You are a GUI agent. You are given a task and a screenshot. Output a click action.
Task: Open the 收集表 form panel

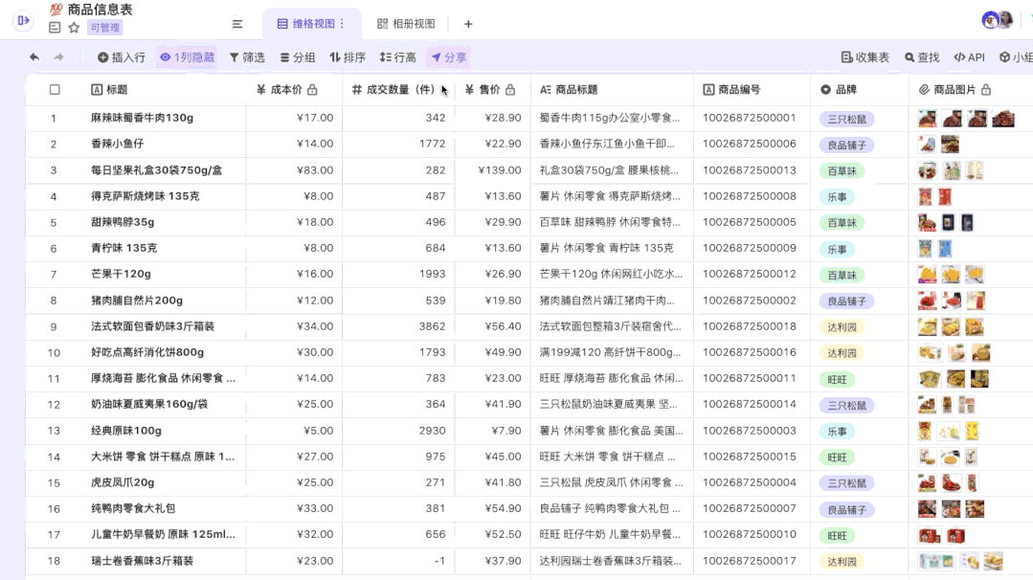tap(865, 57)
